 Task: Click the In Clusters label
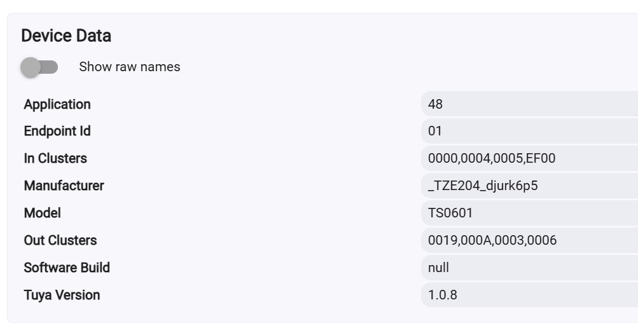[x=55, y=158]
